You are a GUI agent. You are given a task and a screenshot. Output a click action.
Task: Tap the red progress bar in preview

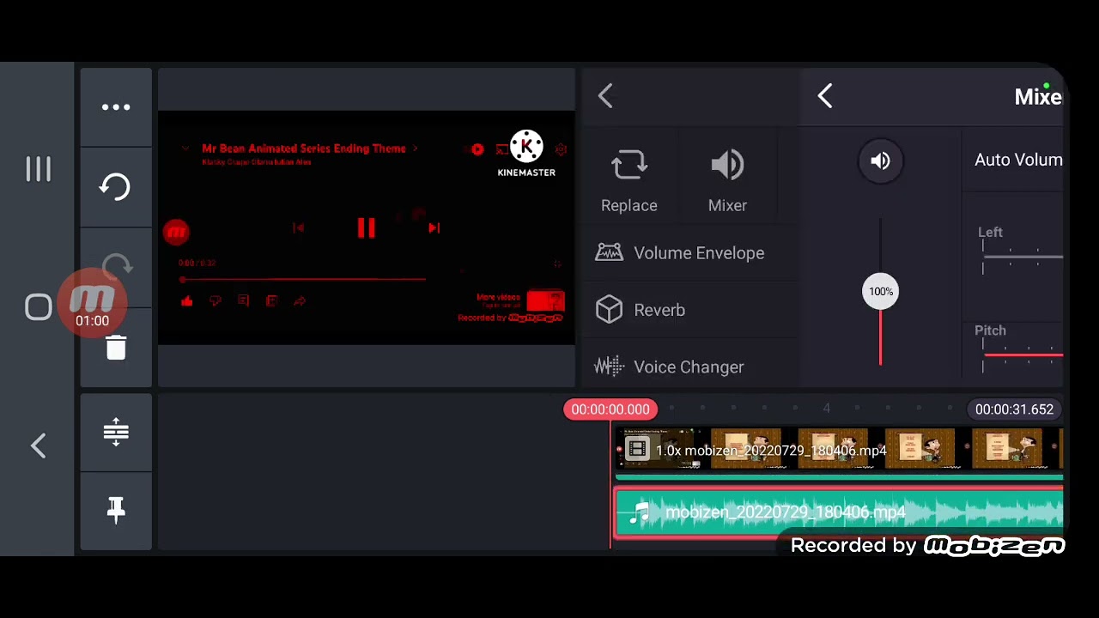[x=303, y=280]
